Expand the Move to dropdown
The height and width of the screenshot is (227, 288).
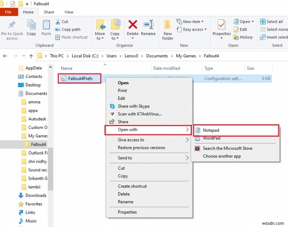pyautogui.click(x=100, y=36)
